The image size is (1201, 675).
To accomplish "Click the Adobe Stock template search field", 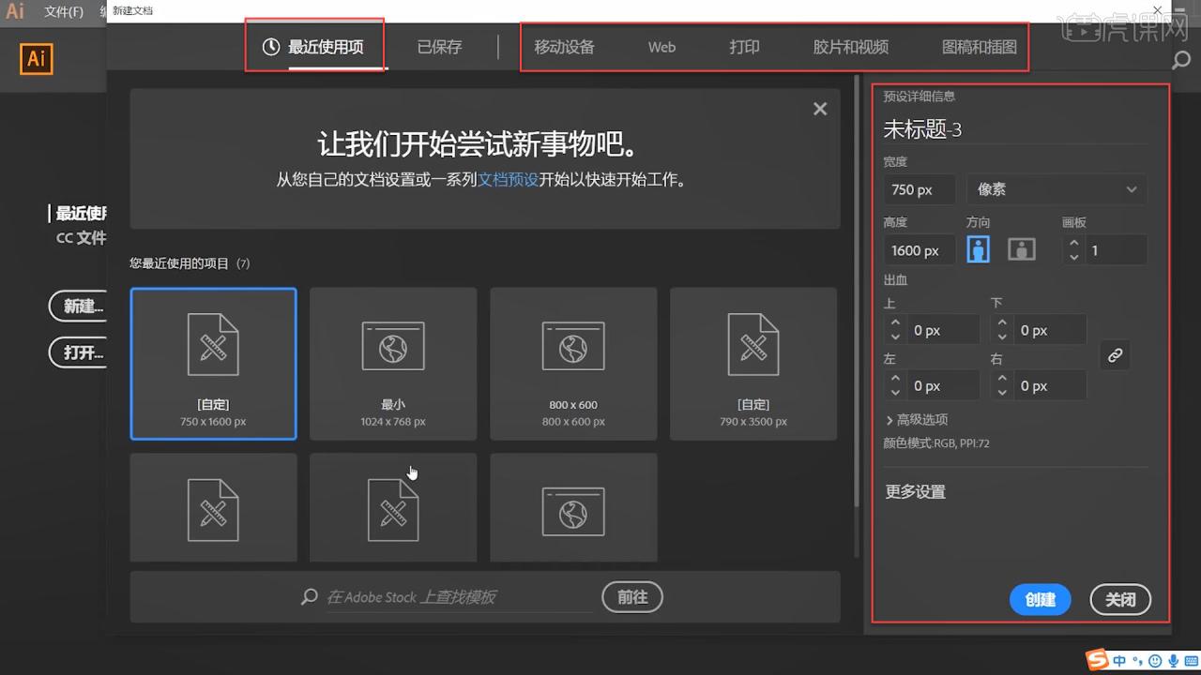I will [x=458, y=597].
